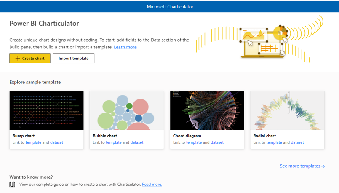Open the Bump chart dataset link
Image resolution: width=339 pixels, height=193 pixels.
(x=56, y=142)
